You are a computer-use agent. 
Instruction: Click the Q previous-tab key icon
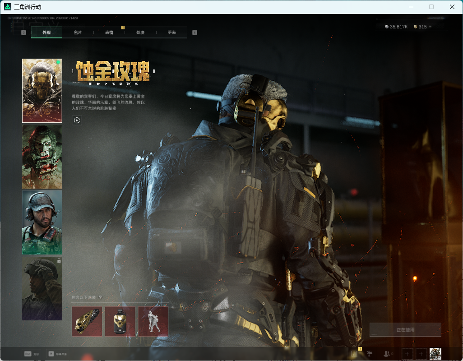[24, 32]
